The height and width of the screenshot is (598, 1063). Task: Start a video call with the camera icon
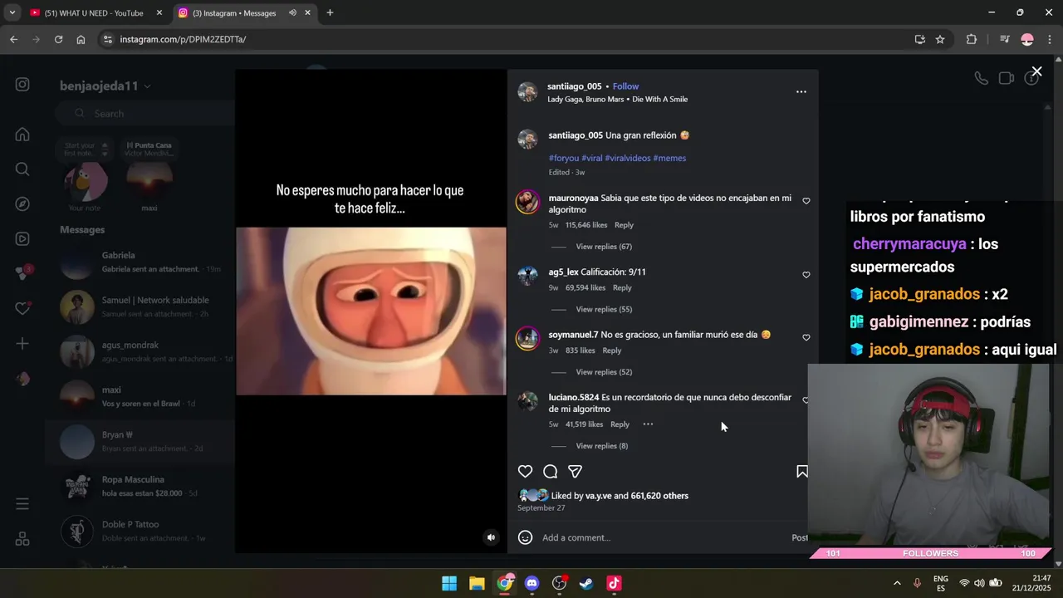tap(1006, 78)
